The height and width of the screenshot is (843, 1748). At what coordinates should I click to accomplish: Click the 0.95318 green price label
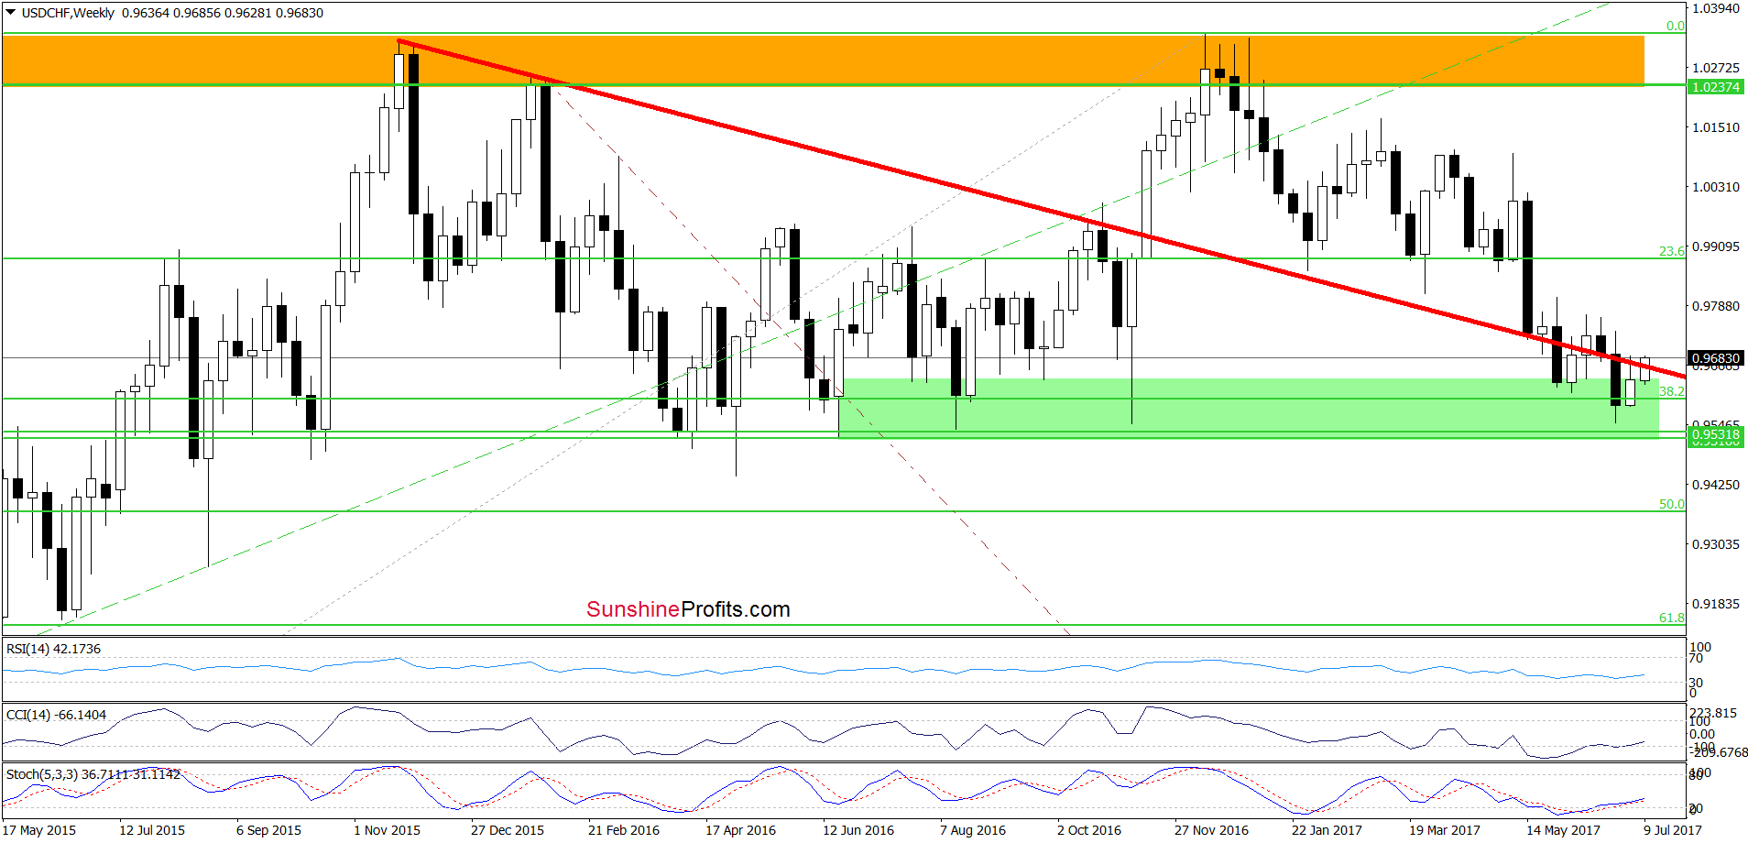tap(1715, 434)
